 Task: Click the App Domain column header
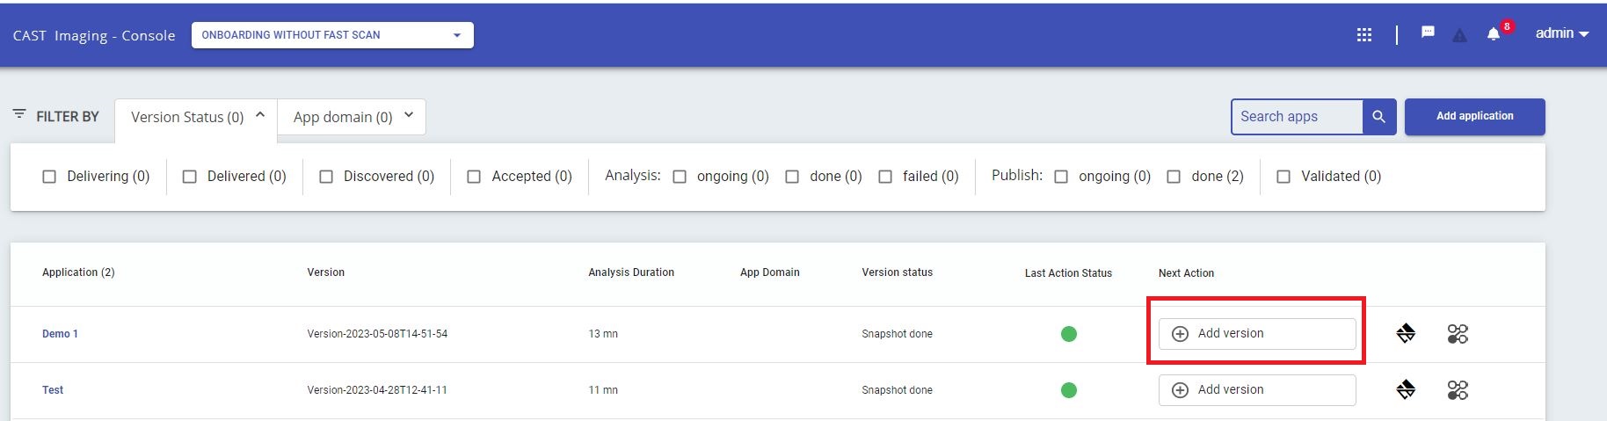coord(770,272)
